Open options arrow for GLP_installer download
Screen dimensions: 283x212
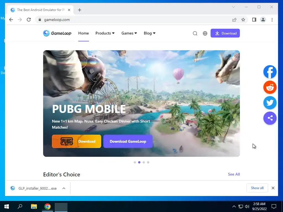64,188
